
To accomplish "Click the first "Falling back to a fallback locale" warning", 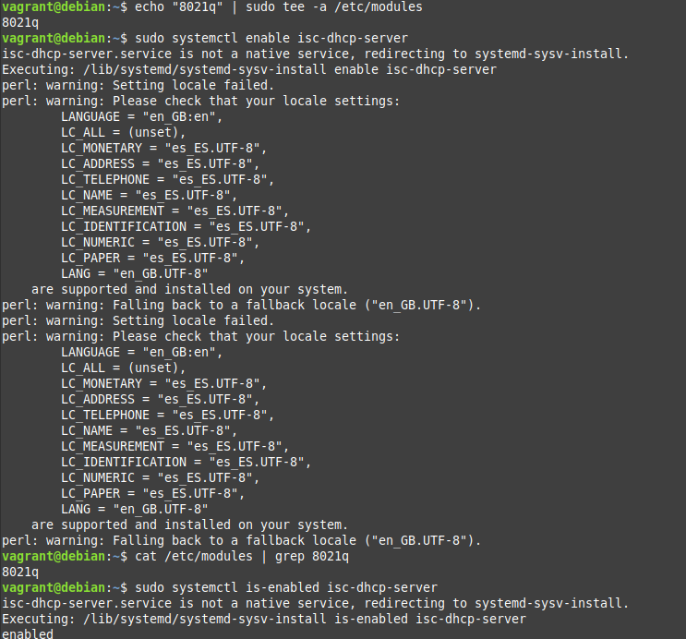I will tap(242, 305).
